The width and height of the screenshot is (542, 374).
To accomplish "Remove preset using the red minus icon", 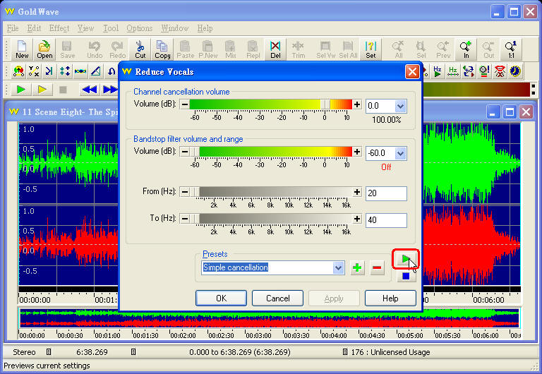I will tap(377, 267).
